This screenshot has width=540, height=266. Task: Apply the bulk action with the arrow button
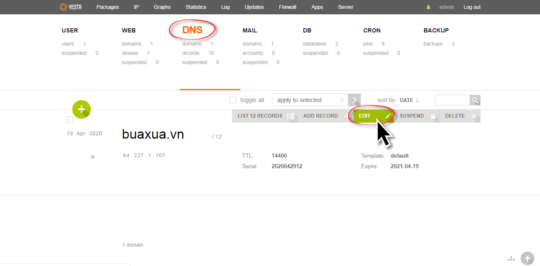(x=354, y=100)
